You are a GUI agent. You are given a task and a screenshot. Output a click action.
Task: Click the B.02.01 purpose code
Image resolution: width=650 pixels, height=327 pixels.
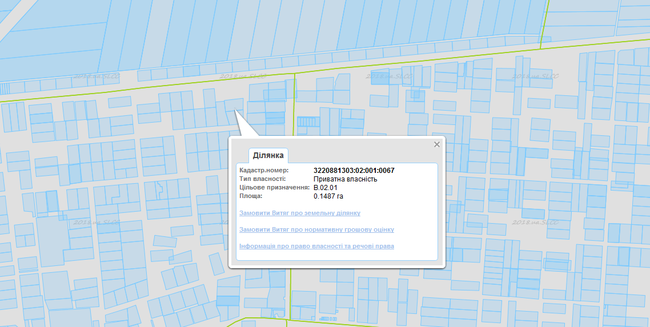click(326, 187)
